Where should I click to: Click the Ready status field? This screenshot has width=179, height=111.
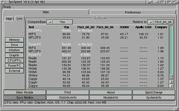pyautogui.click(x=90, y=7)
